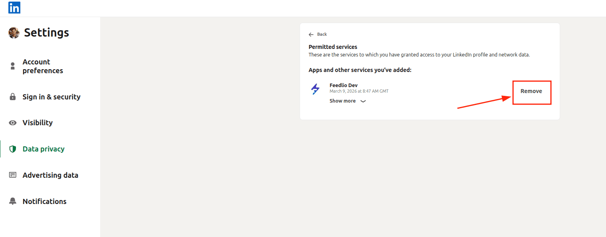Open Sign in & security settings
The image size is (606, 237).
coord(51,97)
